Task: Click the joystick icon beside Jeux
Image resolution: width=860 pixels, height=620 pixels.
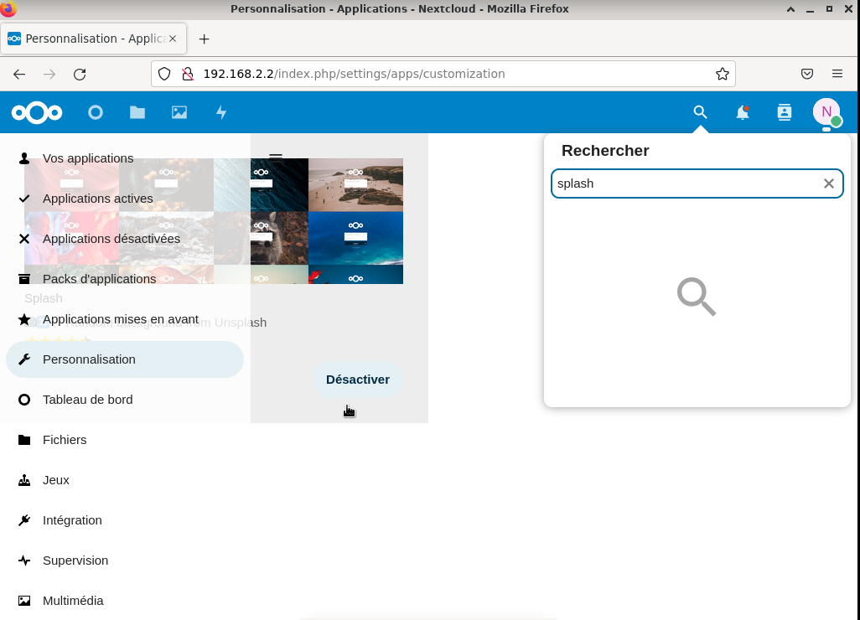Action: click(24, 480)
